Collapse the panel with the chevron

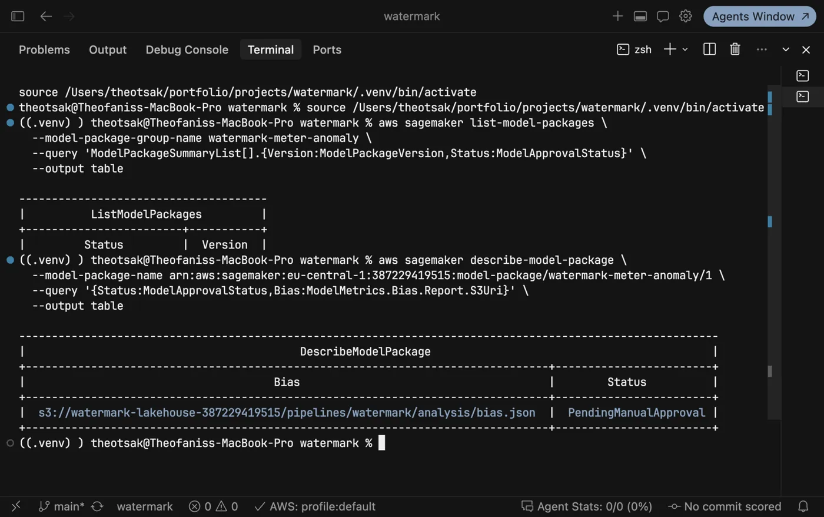[786, 49]
